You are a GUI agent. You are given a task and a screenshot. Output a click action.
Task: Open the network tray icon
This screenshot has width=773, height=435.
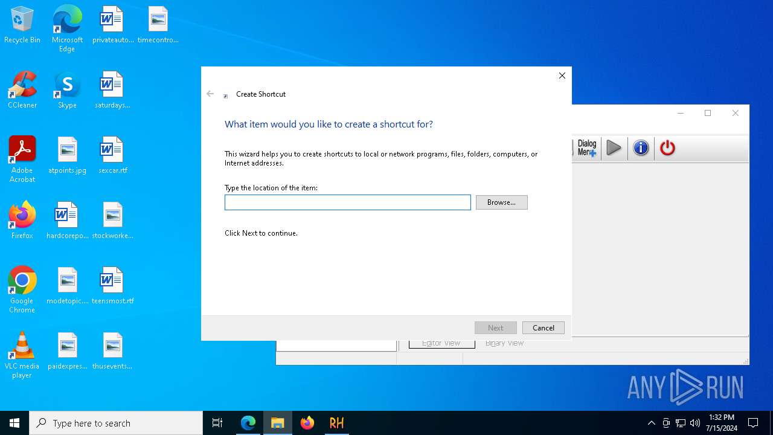pyautogui.click(x=681, y=423)
